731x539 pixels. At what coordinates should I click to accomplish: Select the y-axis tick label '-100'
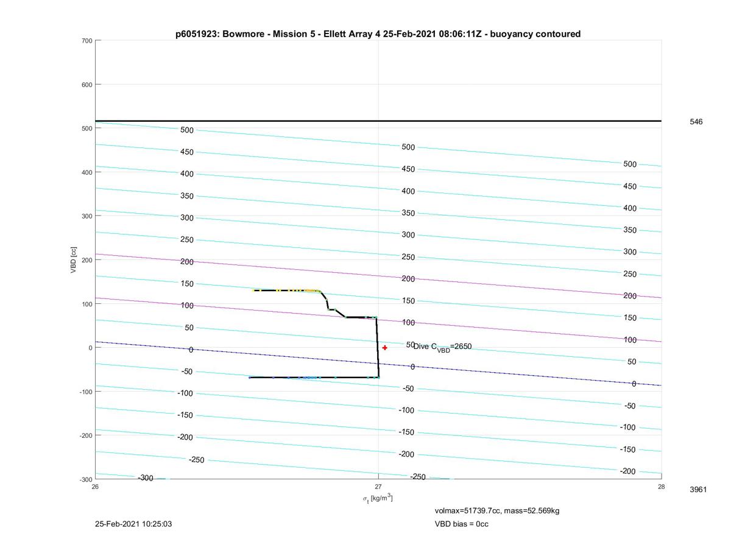point(85,392)
